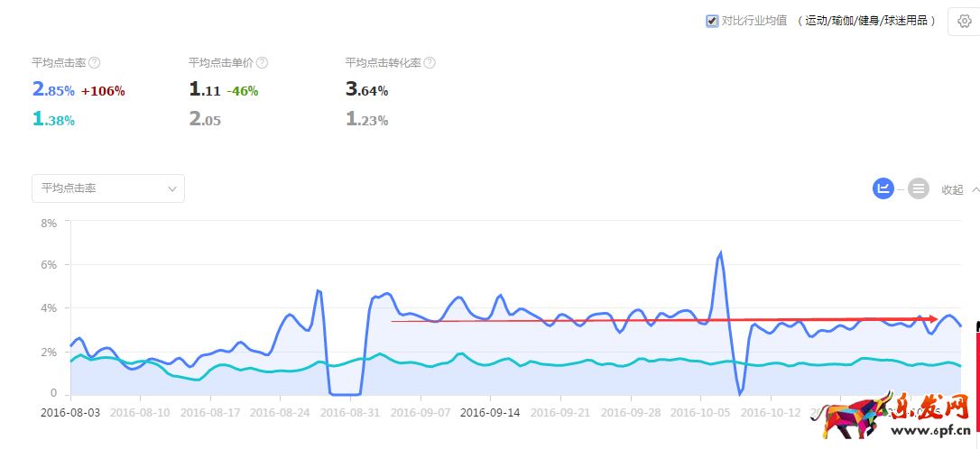The image size is (980, 449).
Task: Click help icon beside 平均点击转化率
Action: [430, 63]
